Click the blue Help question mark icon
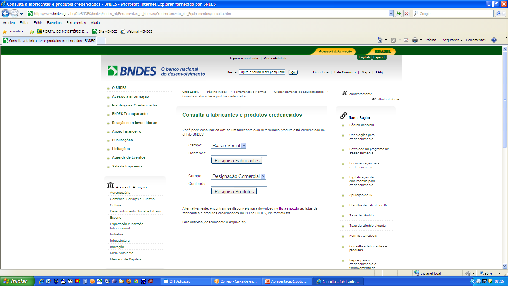The width and height of the screenshot is (508, 286). pos(494,40)
